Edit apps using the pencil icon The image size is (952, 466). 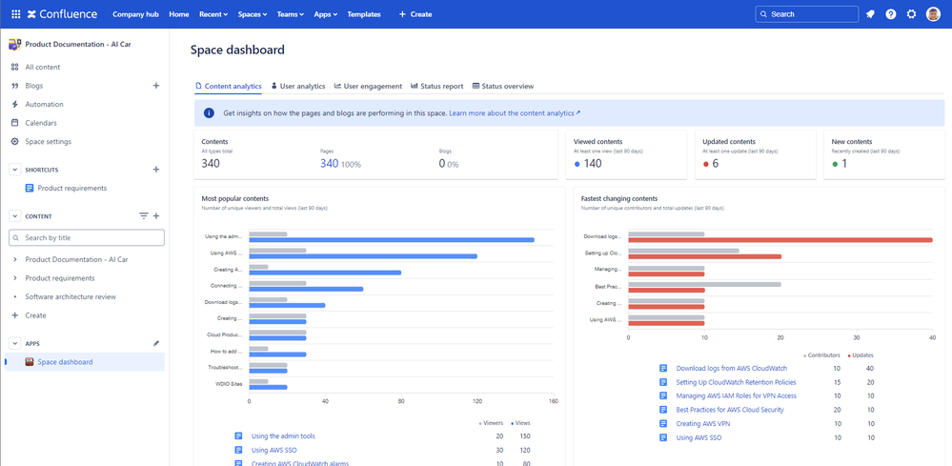pos(156,343)
